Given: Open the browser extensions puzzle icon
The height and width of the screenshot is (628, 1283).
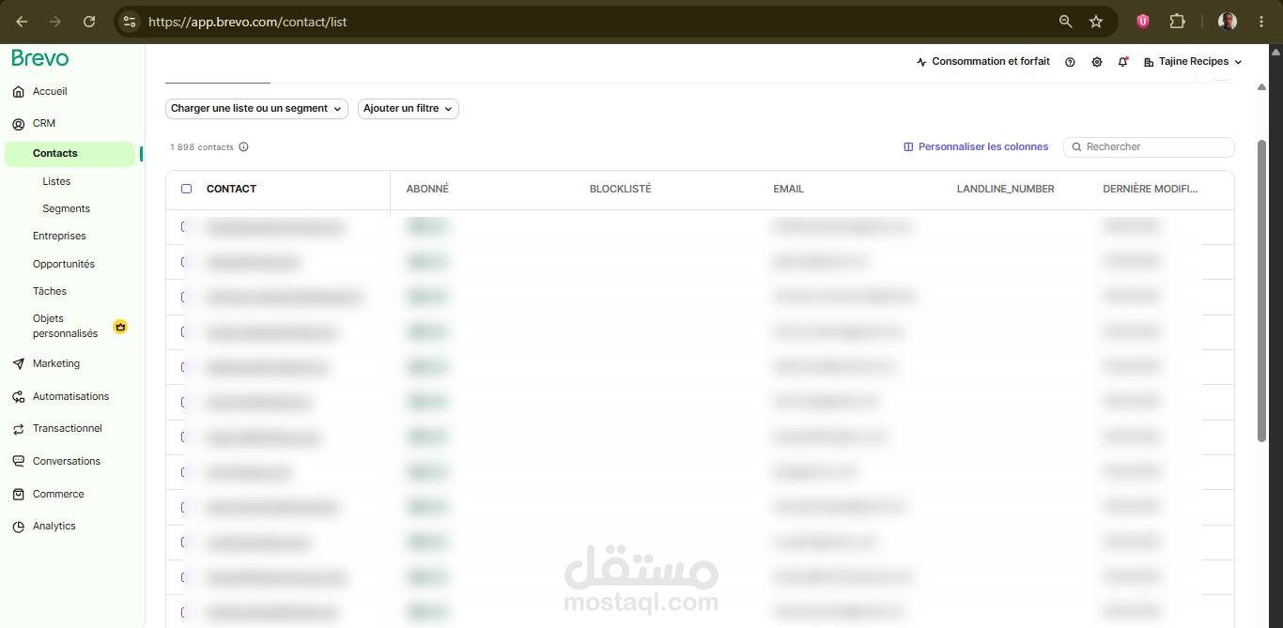Looking at the screenshot, I should point(1177,22).
